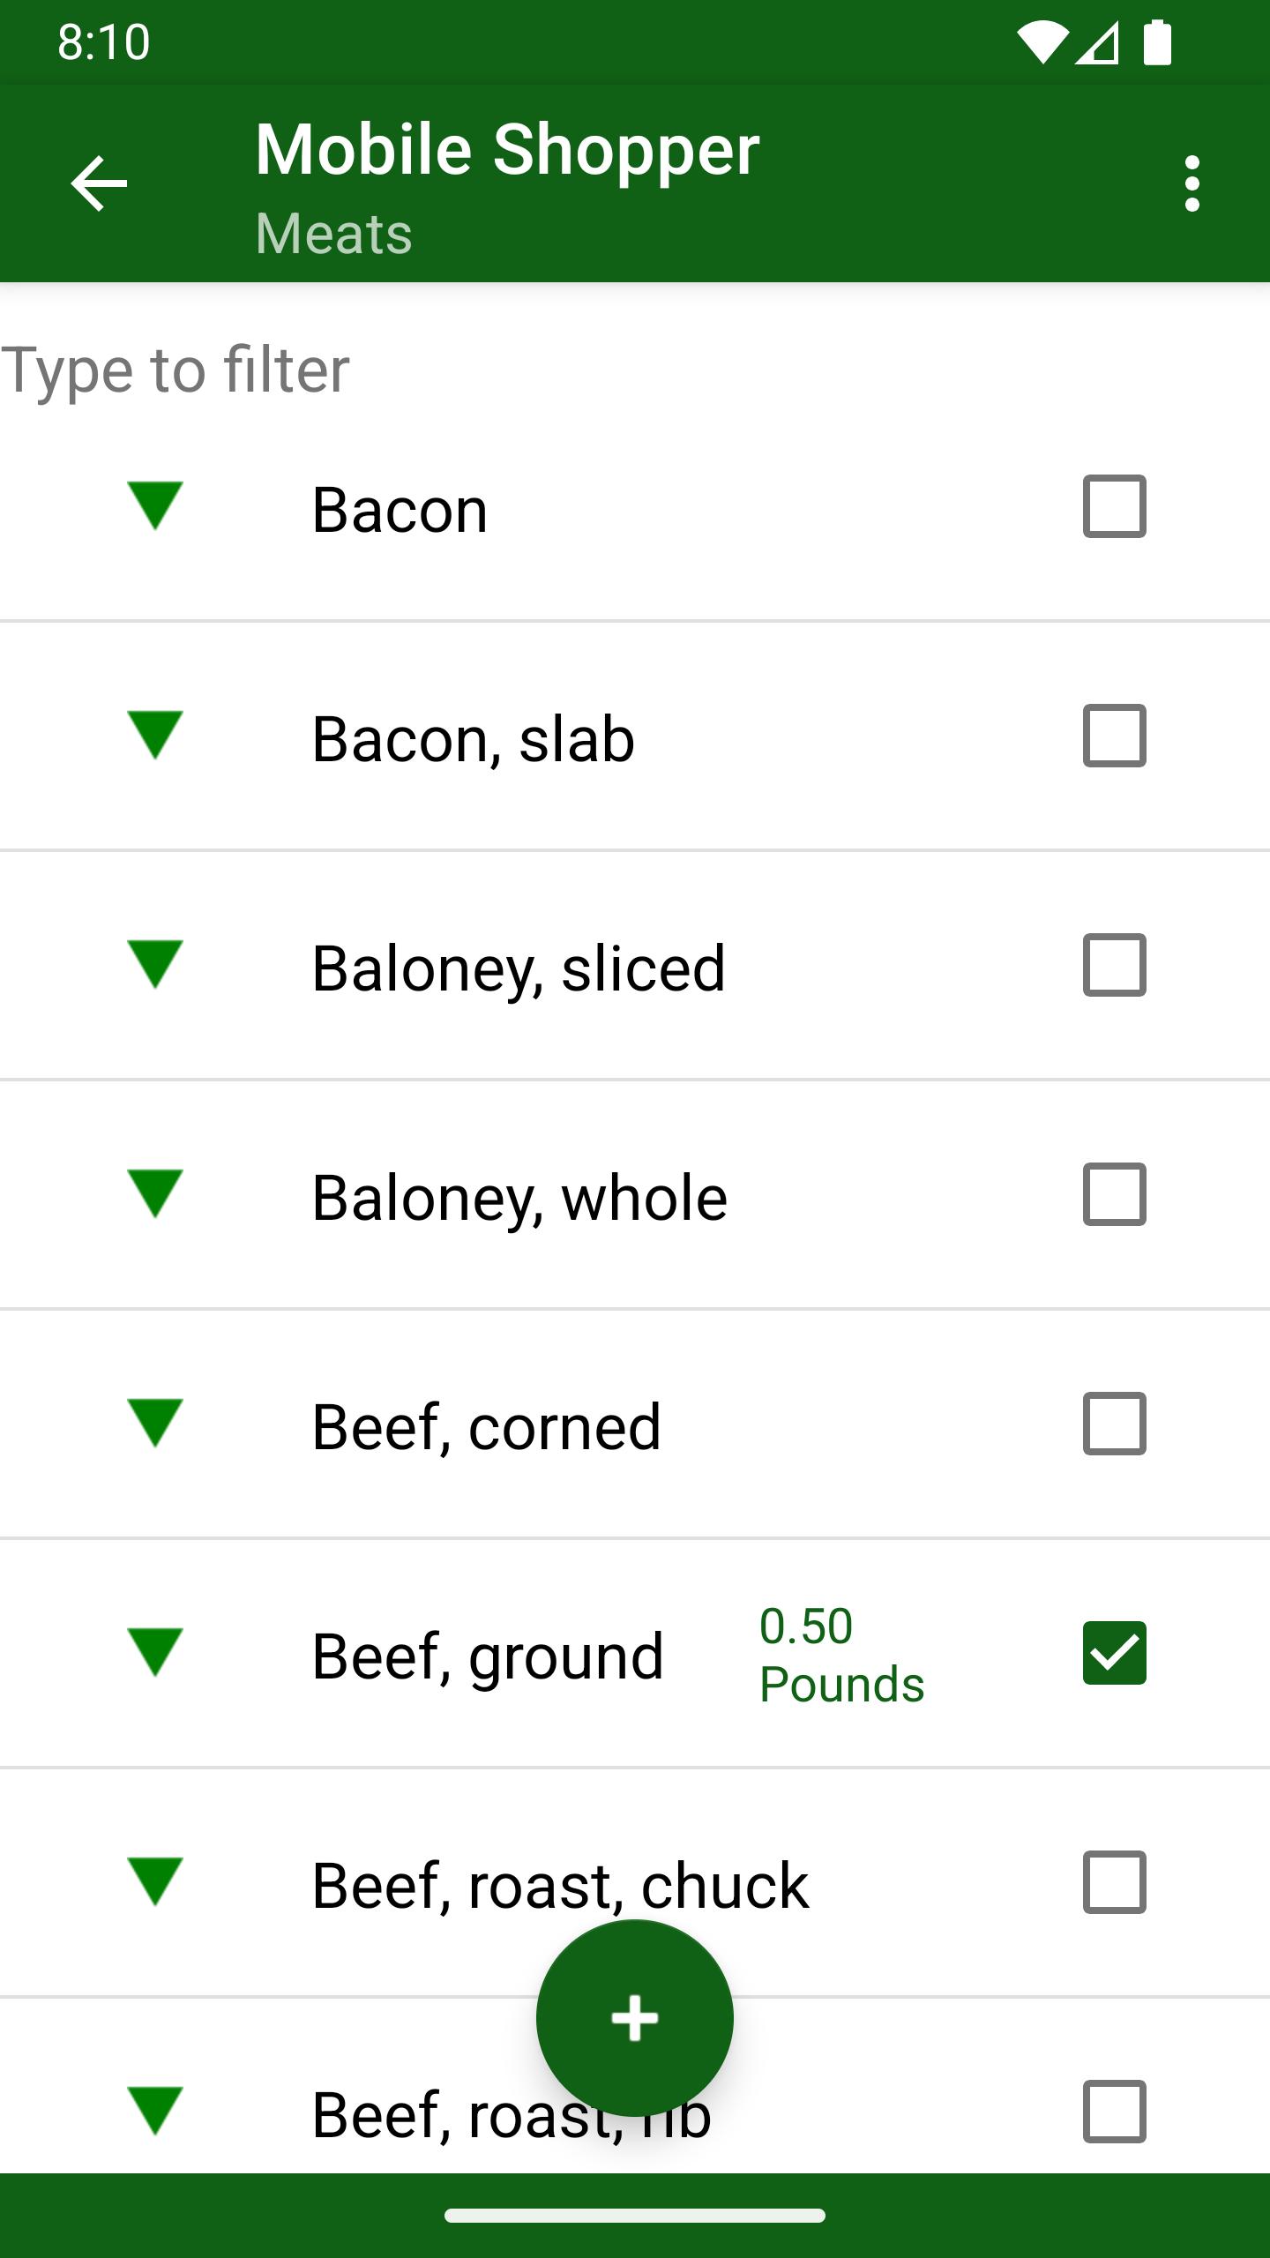Expand the Beef, ground triangle
The image size is (1270, 2258).
coord(155,1653)
